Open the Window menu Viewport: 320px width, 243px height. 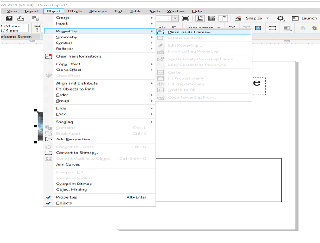176,11
